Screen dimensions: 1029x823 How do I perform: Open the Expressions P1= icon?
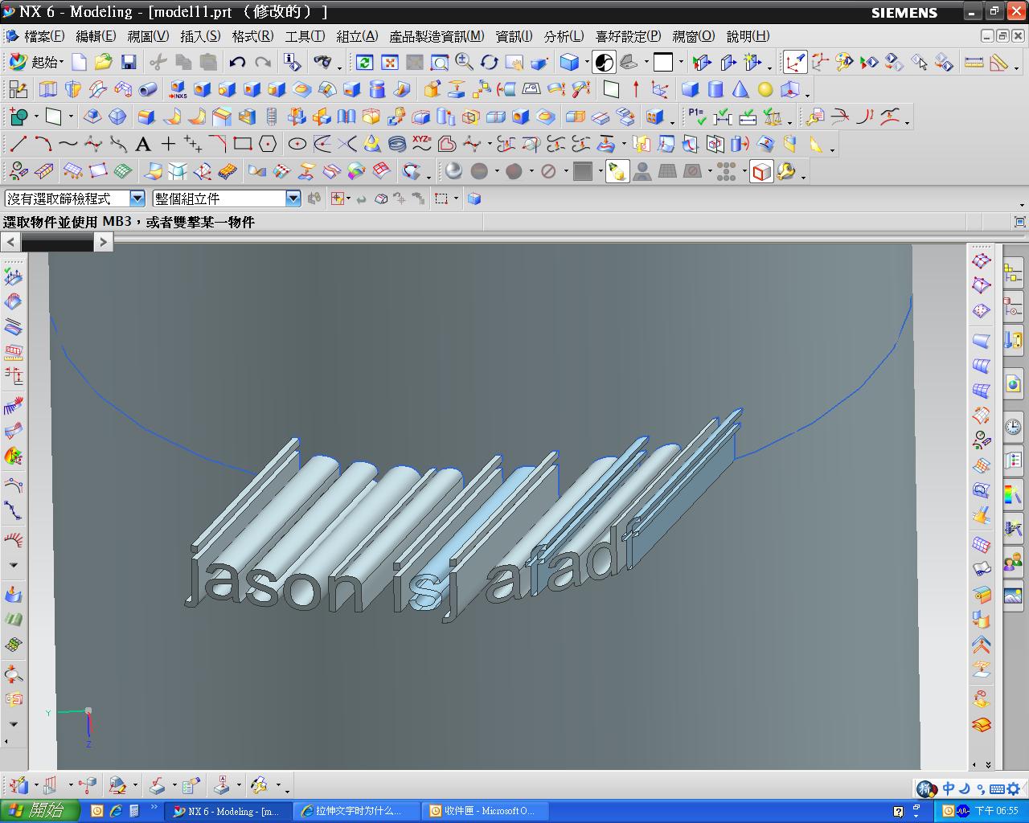tap(697, 117)
